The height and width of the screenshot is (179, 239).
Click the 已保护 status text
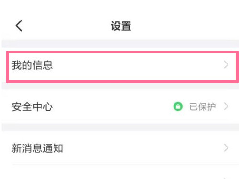[x=203, y=106]
